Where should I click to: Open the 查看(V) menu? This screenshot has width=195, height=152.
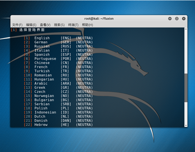coord(45,25)
